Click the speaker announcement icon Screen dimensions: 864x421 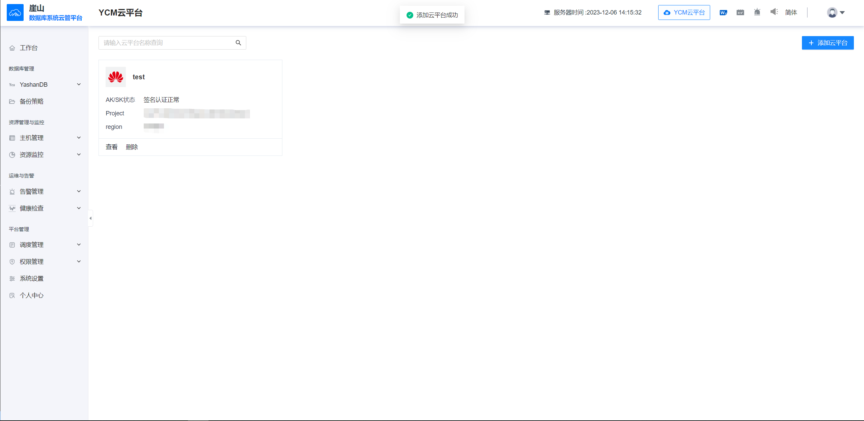click(774, 12)
